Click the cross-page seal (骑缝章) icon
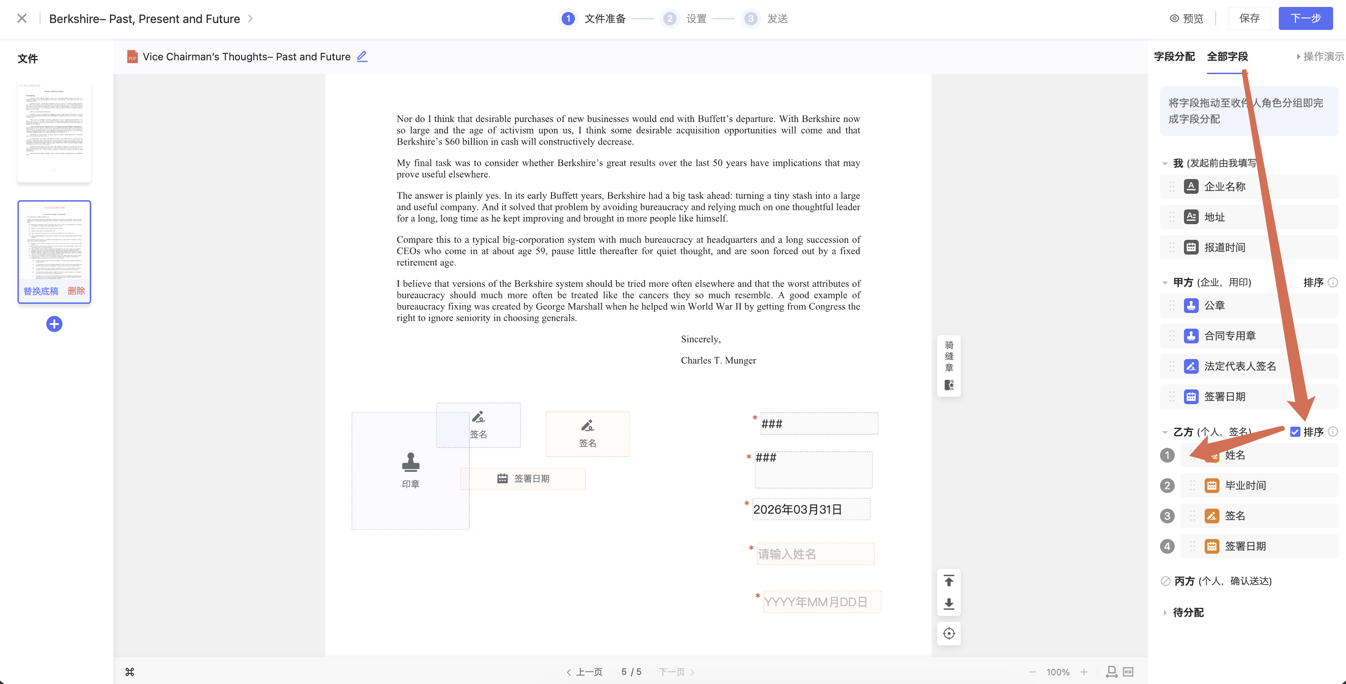The image size is (1346, 684). 949,385
